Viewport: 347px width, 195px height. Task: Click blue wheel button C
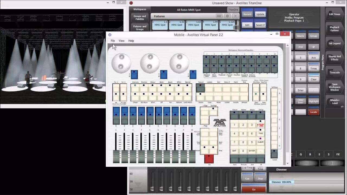[x=193, y=74]
